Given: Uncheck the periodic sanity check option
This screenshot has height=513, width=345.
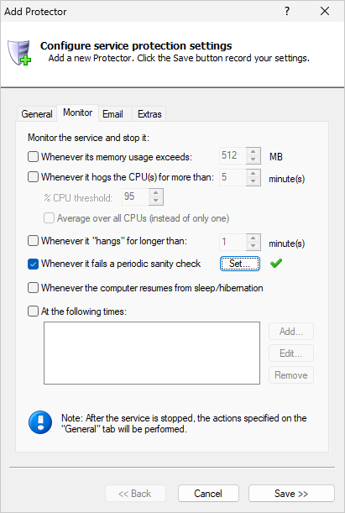Looking at the screenshot, I should 33,264.
